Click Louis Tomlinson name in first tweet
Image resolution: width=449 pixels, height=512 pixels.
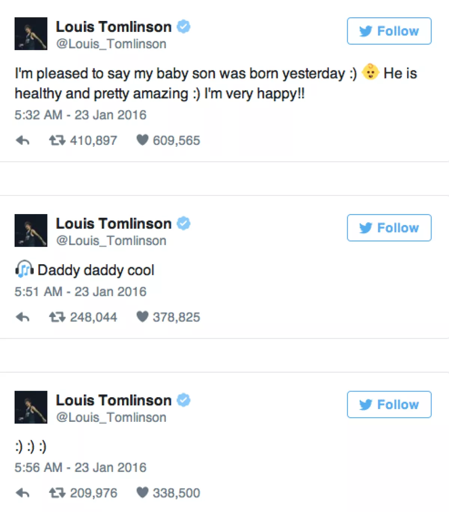tap(114, 27)
